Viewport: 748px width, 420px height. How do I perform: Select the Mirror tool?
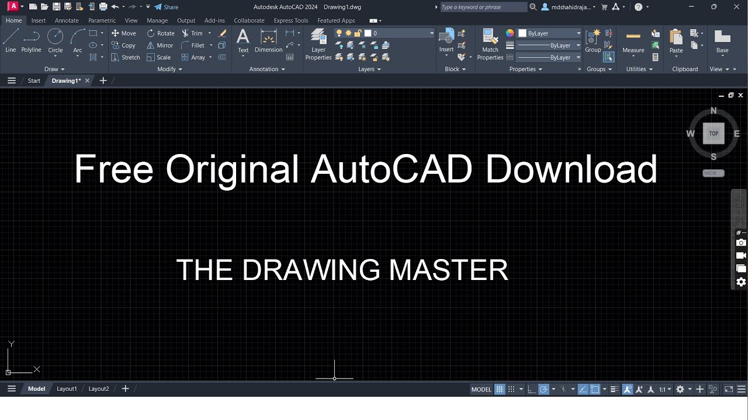coord(160,45)
